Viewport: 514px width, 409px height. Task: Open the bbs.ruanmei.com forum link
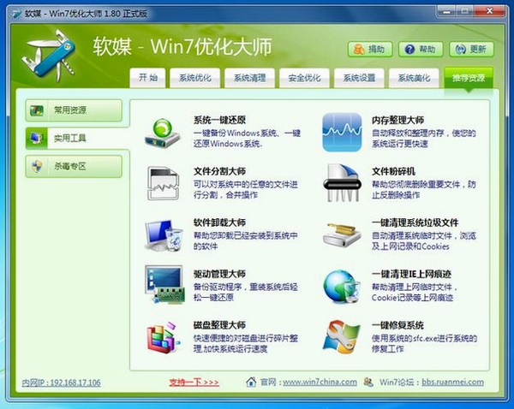tap(452, 382)
